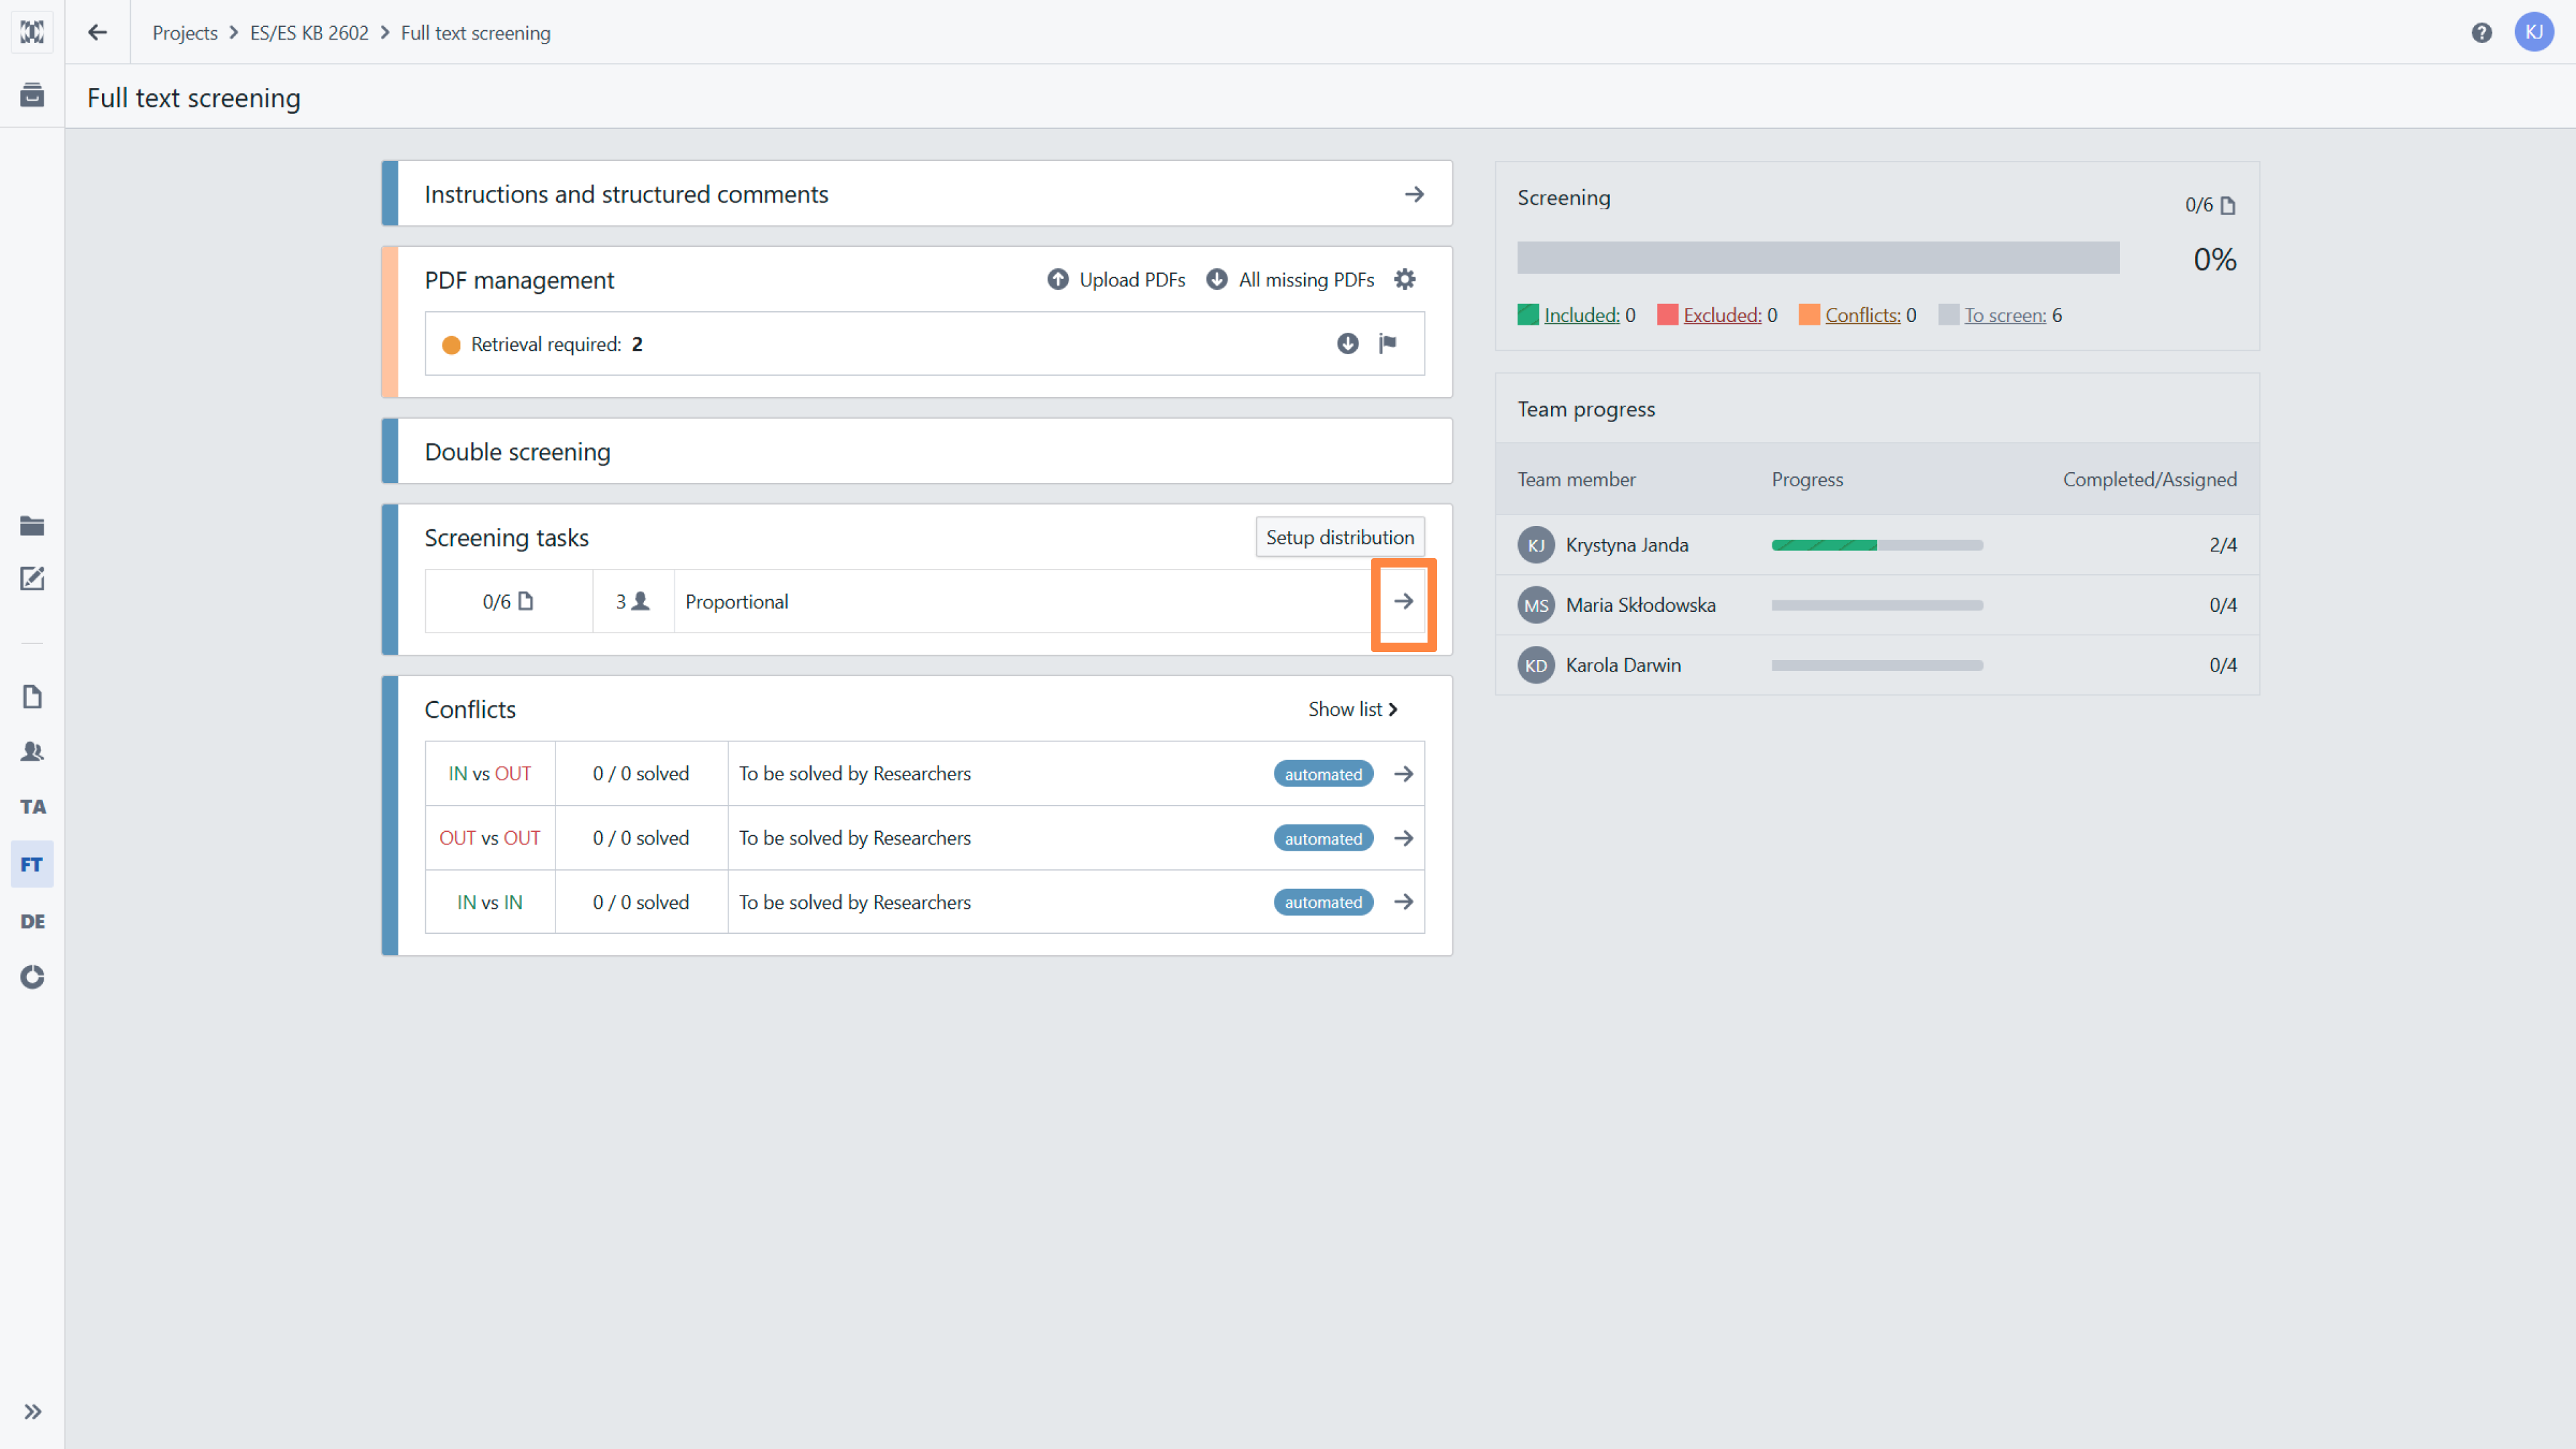This screenshot has height=1449, width=2576.
Task: Open OUT vs OUT conflicts arrow
Action: 1404,838
